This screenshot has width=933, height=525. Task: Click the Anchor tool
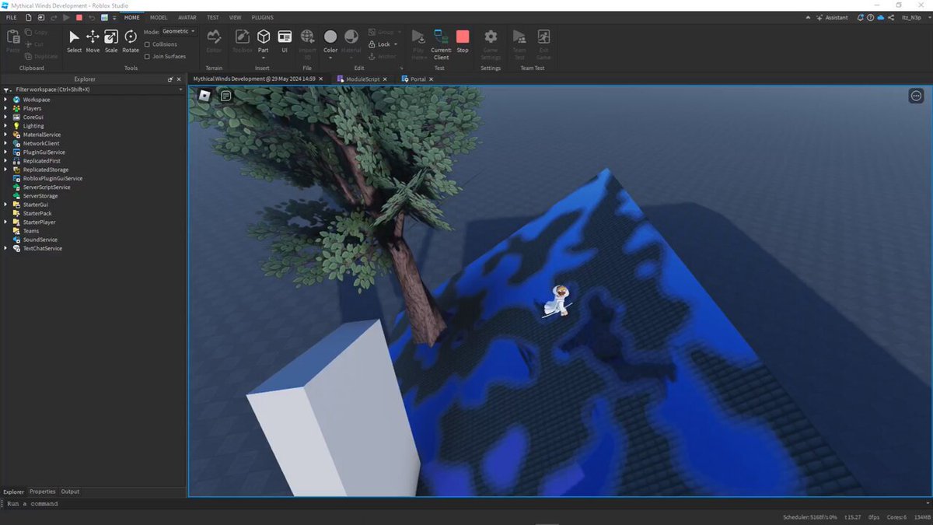[382, 56]
